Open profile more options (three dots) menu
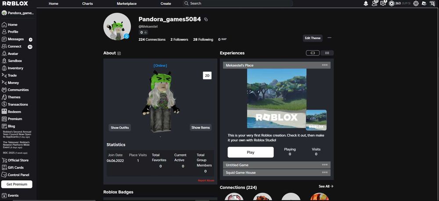439x201 pixels. click(329, 38)
